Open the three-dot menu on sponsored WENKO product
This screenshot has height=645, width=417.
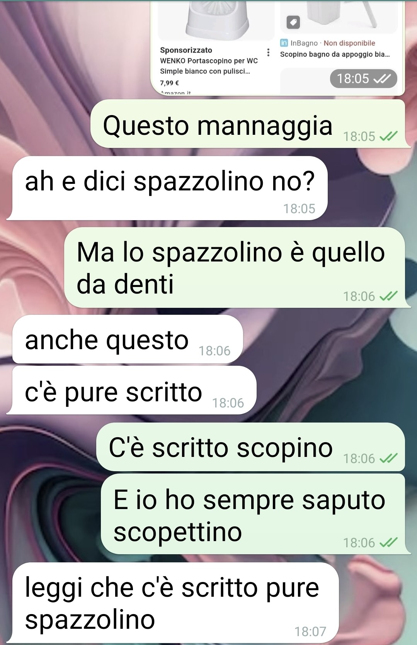coord(268,53)
